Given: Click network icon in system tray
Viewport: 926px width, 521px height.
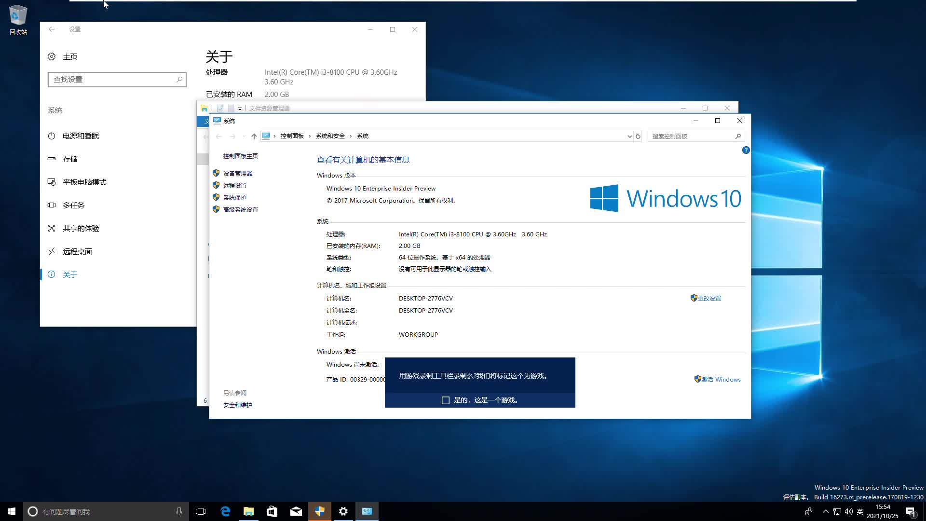Looking at the screenshot, I should 837,511.
